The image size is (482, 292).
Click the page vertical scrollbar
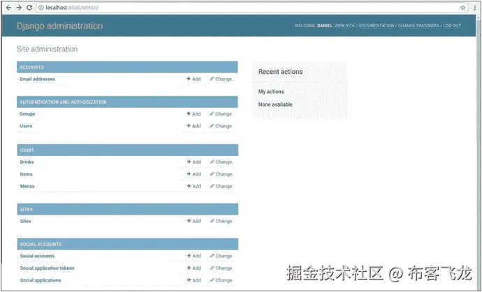[x=479, y=152]
